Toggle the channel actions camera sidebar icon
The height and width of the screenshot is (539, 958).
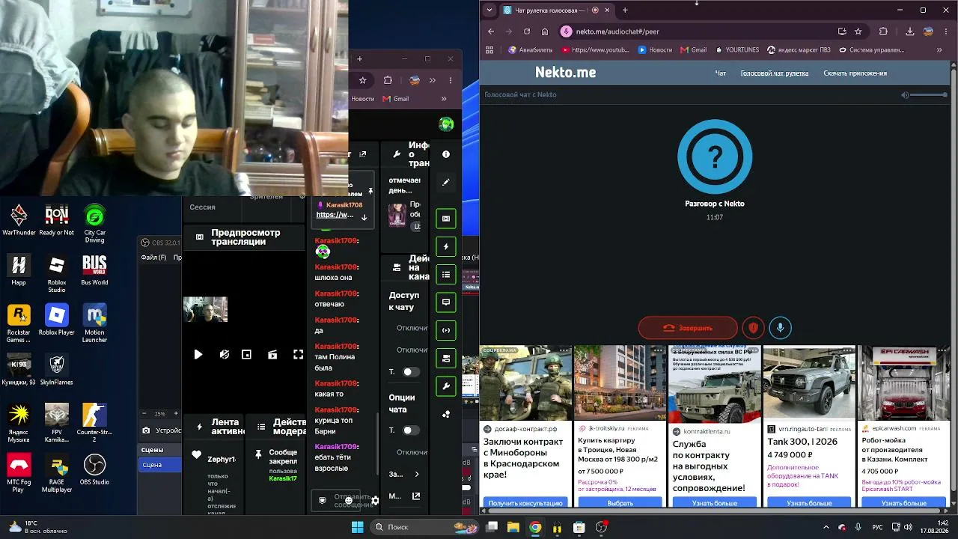[446, 359]
